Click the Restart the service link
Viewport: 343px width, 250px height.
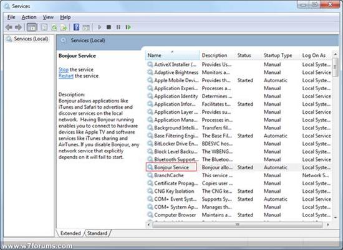coord(66,76)
